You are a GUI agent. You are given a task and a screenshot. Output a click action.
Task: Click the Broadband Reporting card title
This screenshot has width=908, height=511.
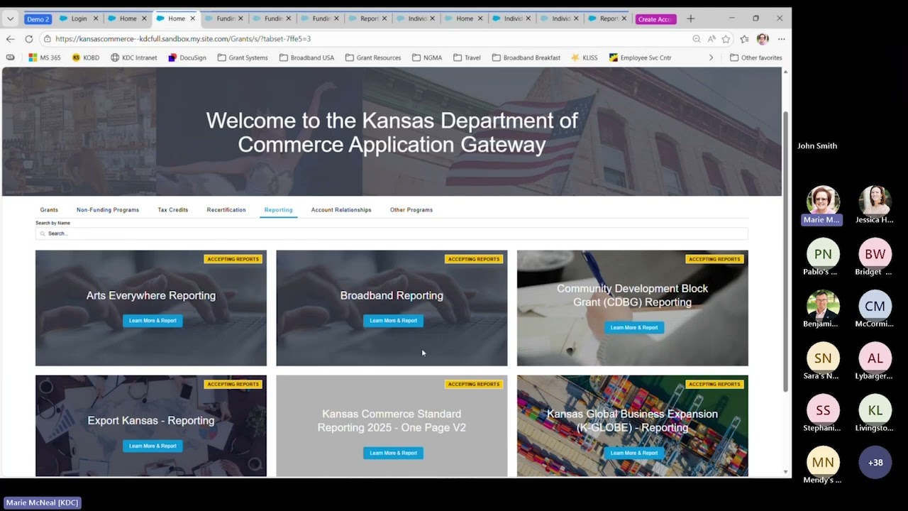tap(392, 296)
